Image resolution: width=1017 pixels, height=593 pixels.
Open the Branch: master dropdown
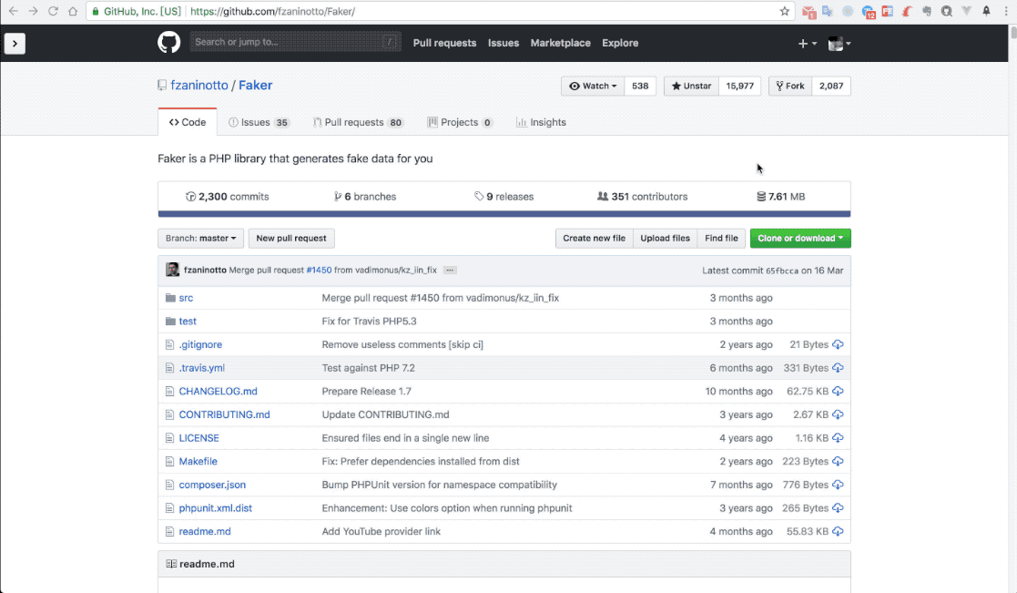click(x=200, y=238)
